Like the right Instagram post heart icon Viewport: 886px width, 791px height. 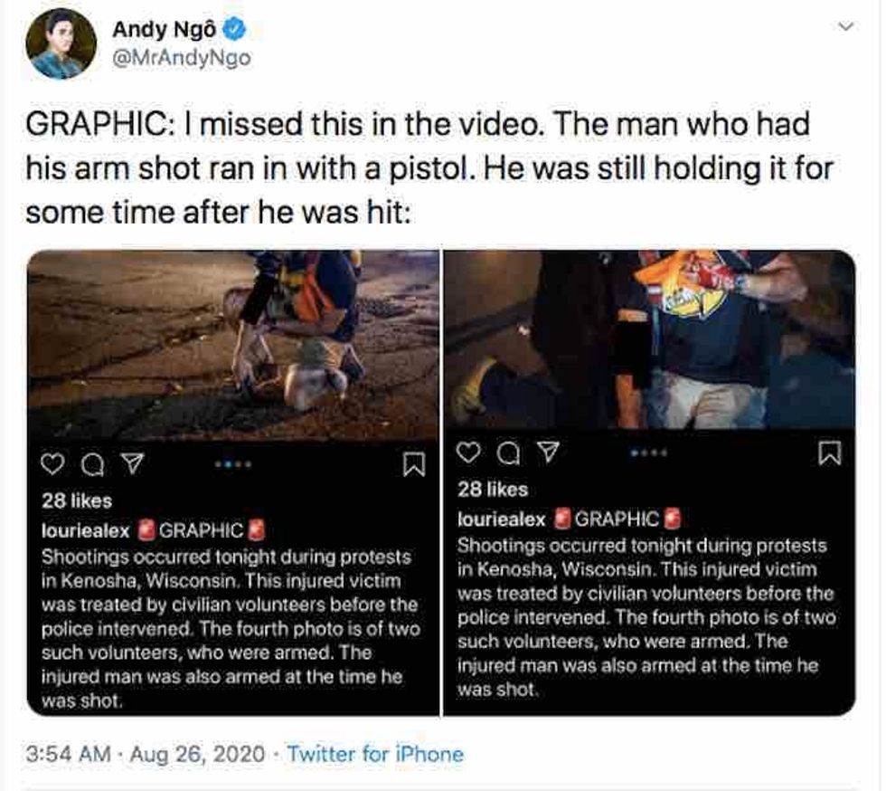[x=469, y=453]
